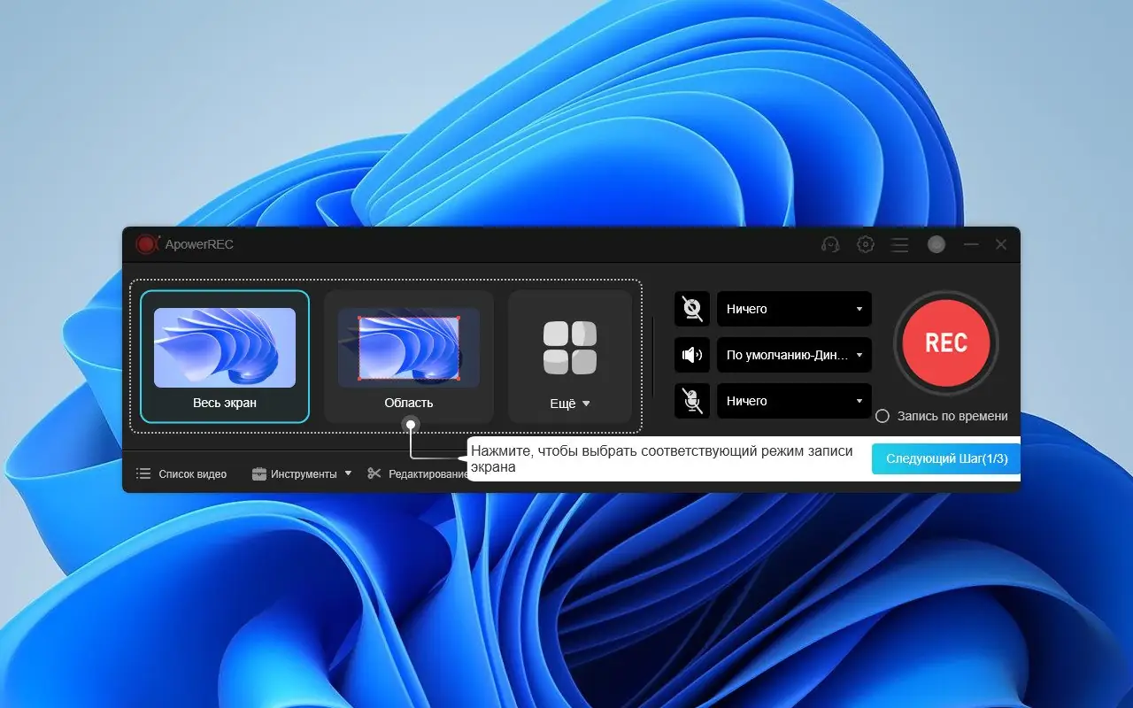
Task: Open the headset support icon in title bar
Action: tap(830, 244)
